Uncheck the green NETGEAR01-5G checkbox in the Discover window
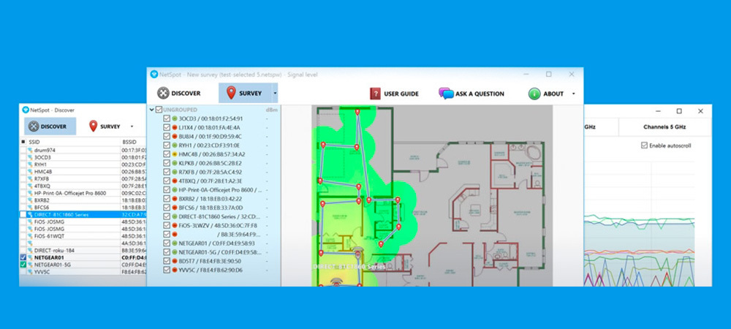The height and width of the screenshot is (329, 731). coord(23,265)
